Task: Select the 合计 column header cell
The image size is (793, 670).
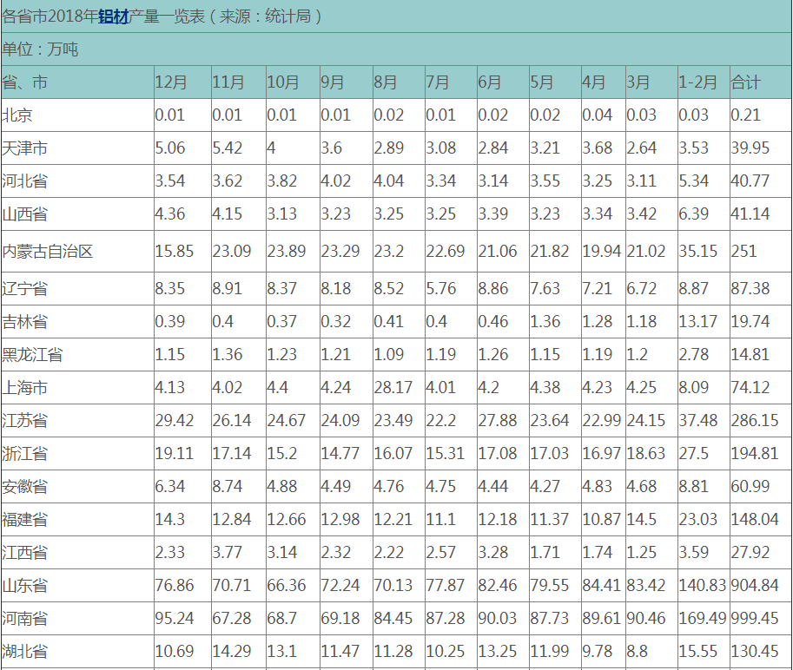Action: tap(746, 82)
